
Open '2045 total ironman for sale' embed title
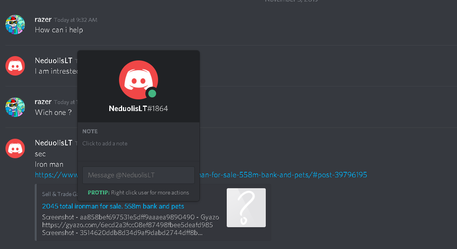tap(113, 206)
